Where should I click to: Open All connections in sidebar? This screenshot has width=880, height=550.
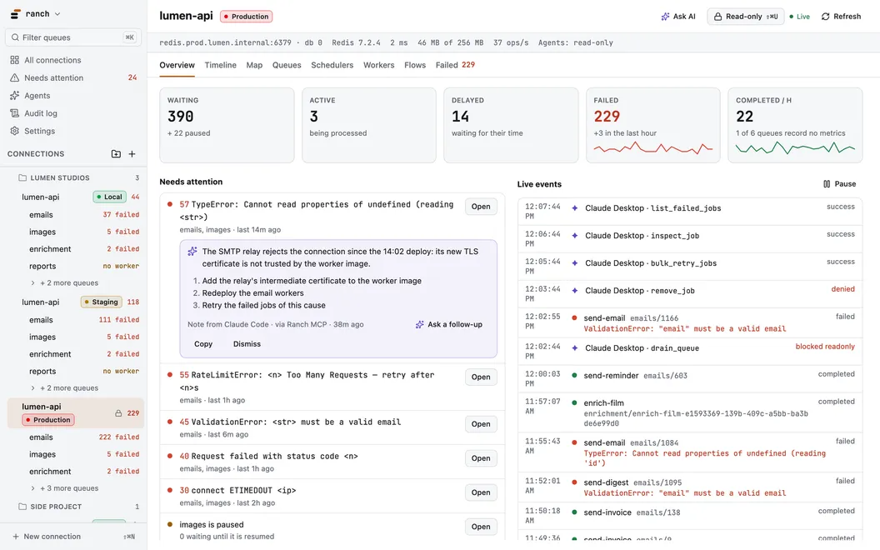[x=73, y=60]
